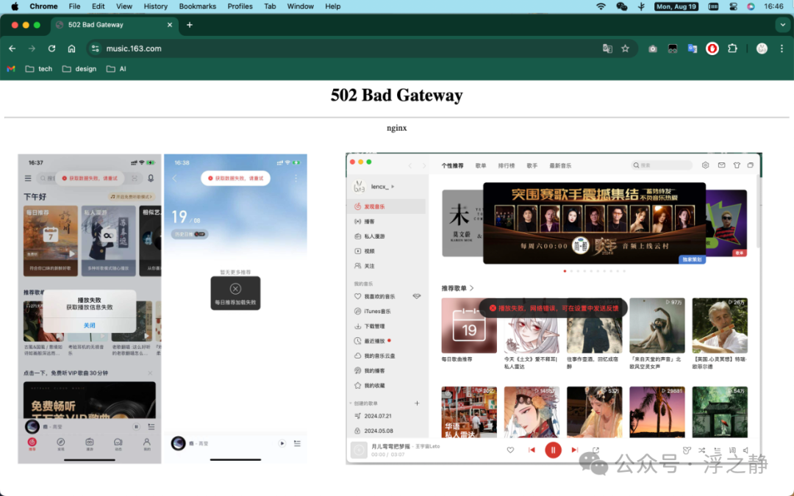Open Chrome's three-dot menu
The image size is (794, 496).
coord(782,48)
